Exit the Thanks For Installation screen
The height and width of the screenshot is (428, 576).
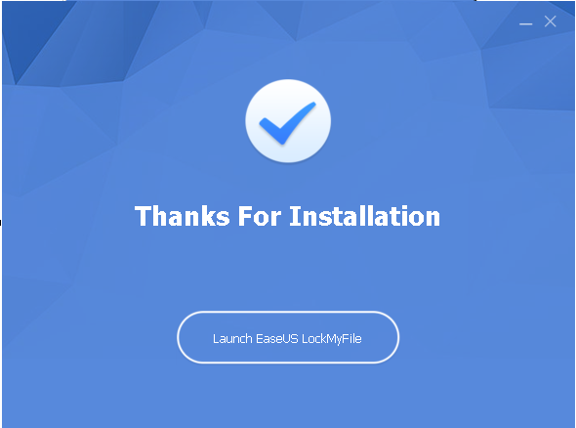(x=550, y=21)
